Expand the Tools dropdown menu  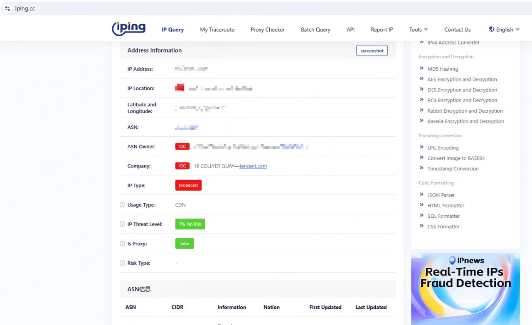point(418,30)
